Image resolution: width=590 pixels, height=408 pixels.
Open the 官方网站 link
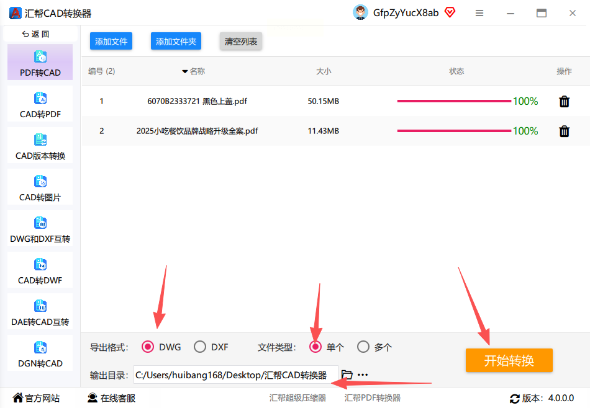coord(37,398)
